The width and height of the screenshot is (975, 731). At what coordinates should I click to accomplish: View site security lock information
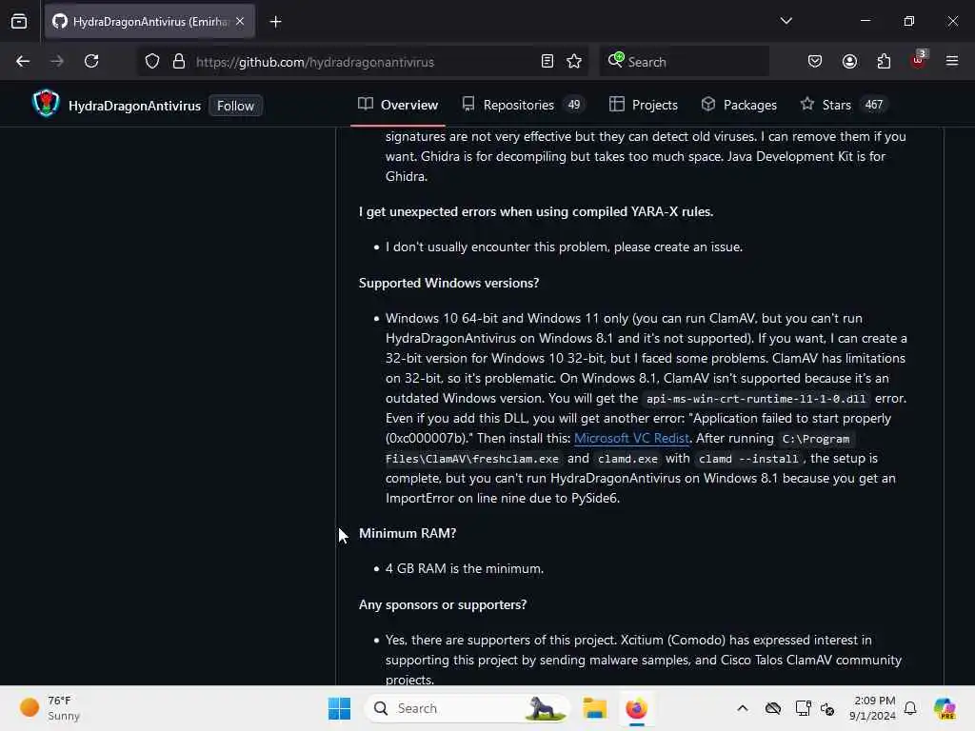point(179,61)
